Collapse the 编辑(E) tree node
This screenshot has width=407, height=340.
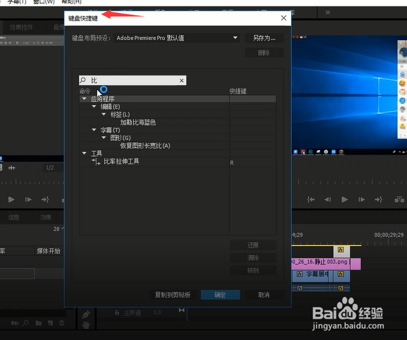[x=94, y=106]
